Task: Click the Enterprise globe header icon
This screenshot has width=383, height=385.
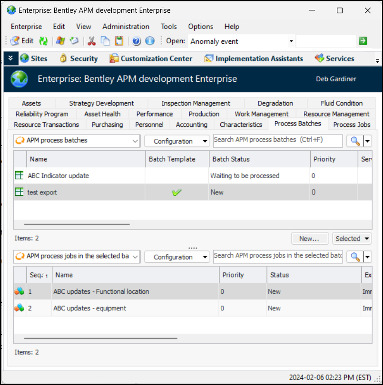Action: coord(19,79)
